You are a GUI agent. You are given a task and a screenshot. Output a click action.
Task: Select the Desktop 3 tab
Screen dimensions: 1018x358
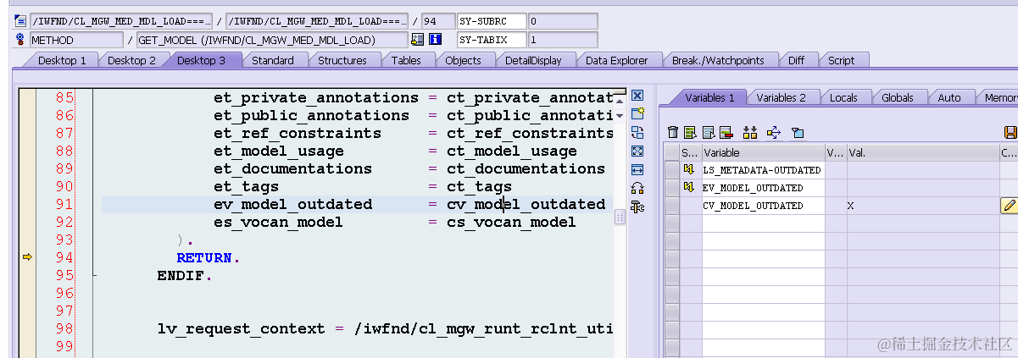click(x=202, y=60)
